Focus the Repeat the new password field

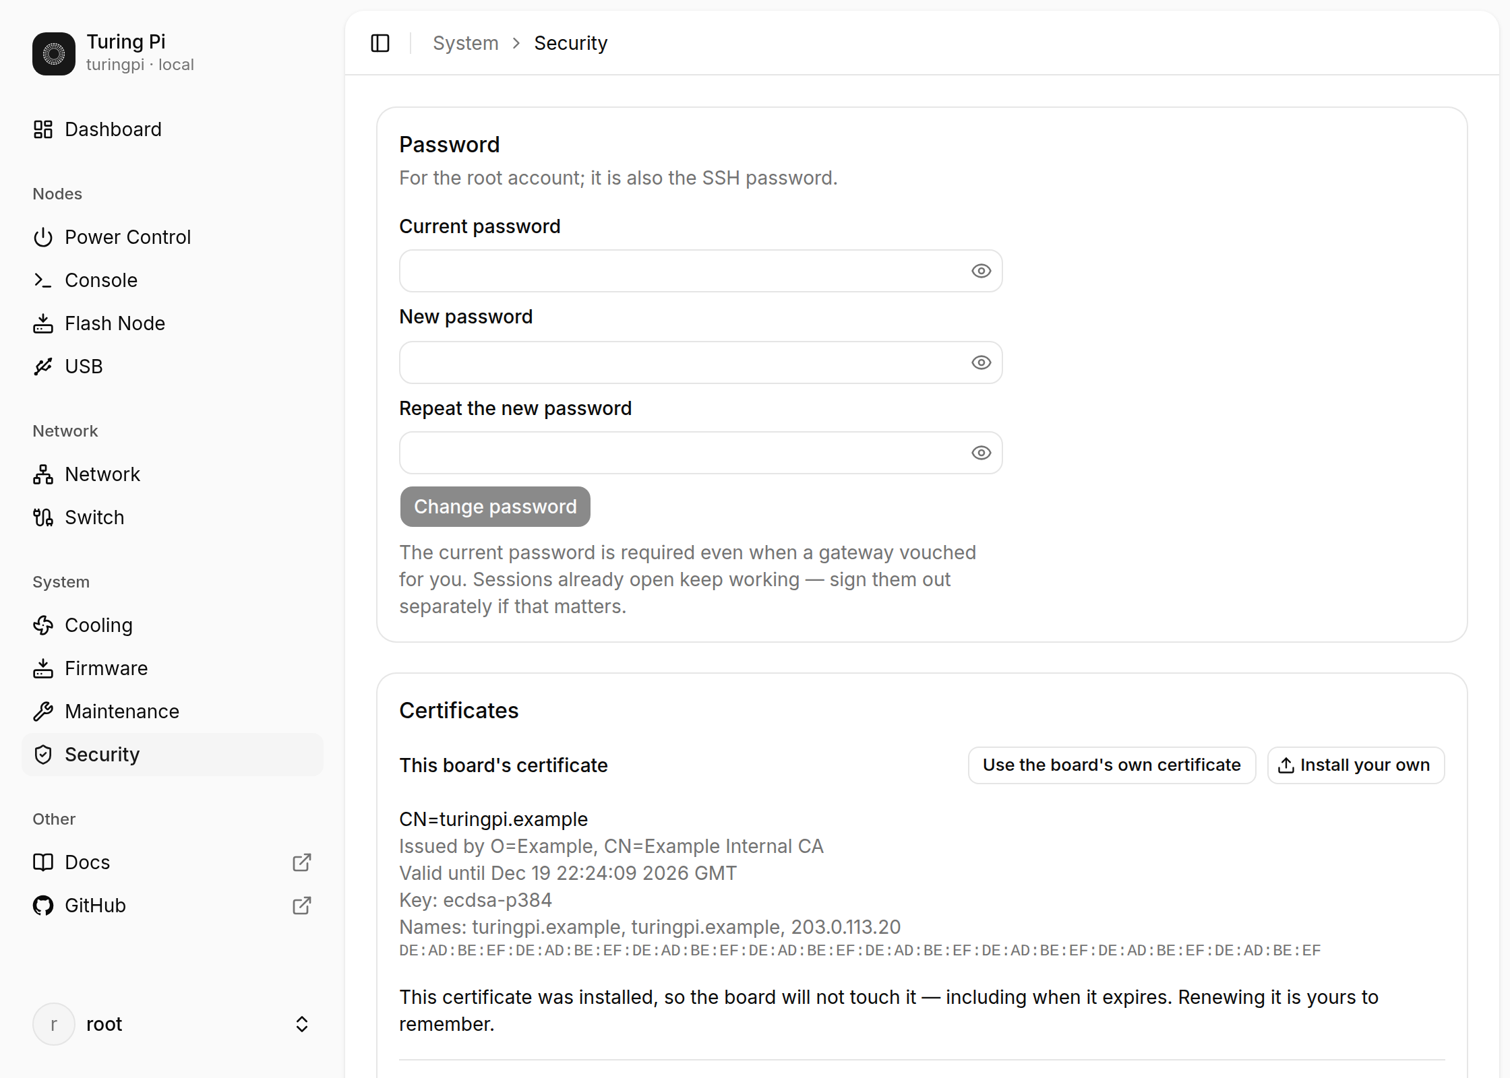(x=701, y=453)
